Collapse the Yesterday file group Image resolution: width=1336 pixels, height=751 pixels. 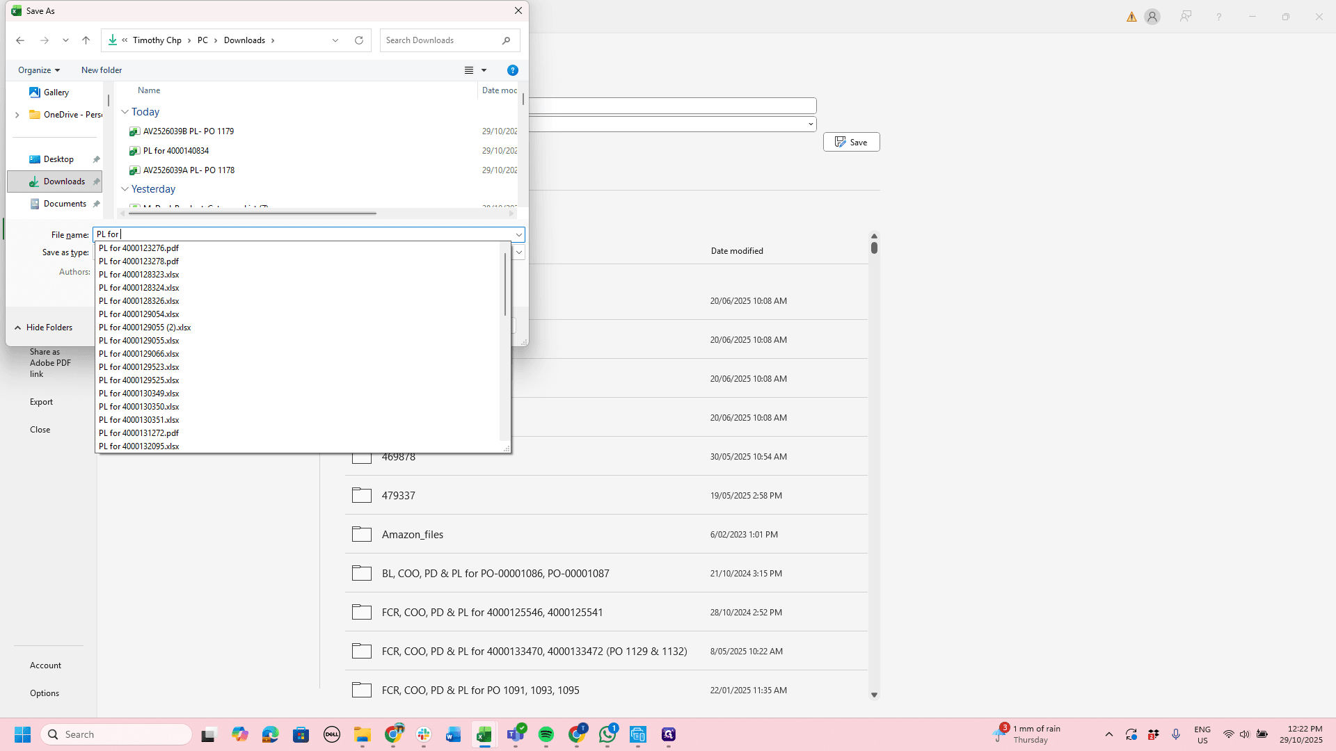coord(125,189)
